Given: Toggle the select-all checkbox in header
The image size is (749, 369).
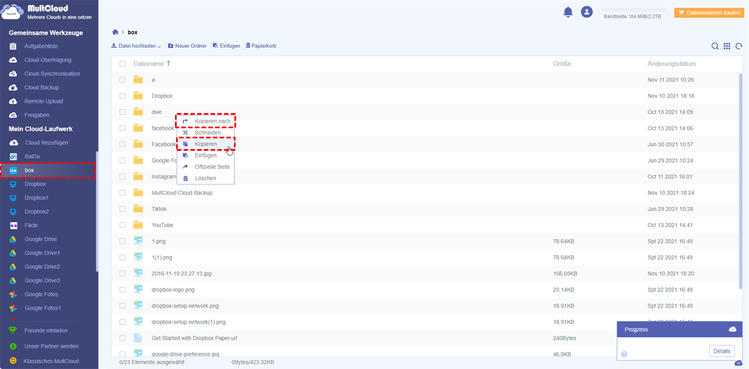Looking at the screenshot, I should pyautogui.click(x=123, y=64).
